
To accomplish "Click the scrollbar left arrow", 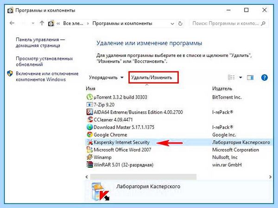I will (87, 177).
